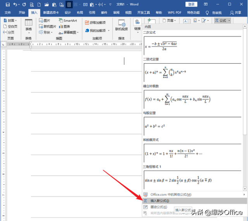Open Office.com 中的其他公式 submenu

pos(195,194)
